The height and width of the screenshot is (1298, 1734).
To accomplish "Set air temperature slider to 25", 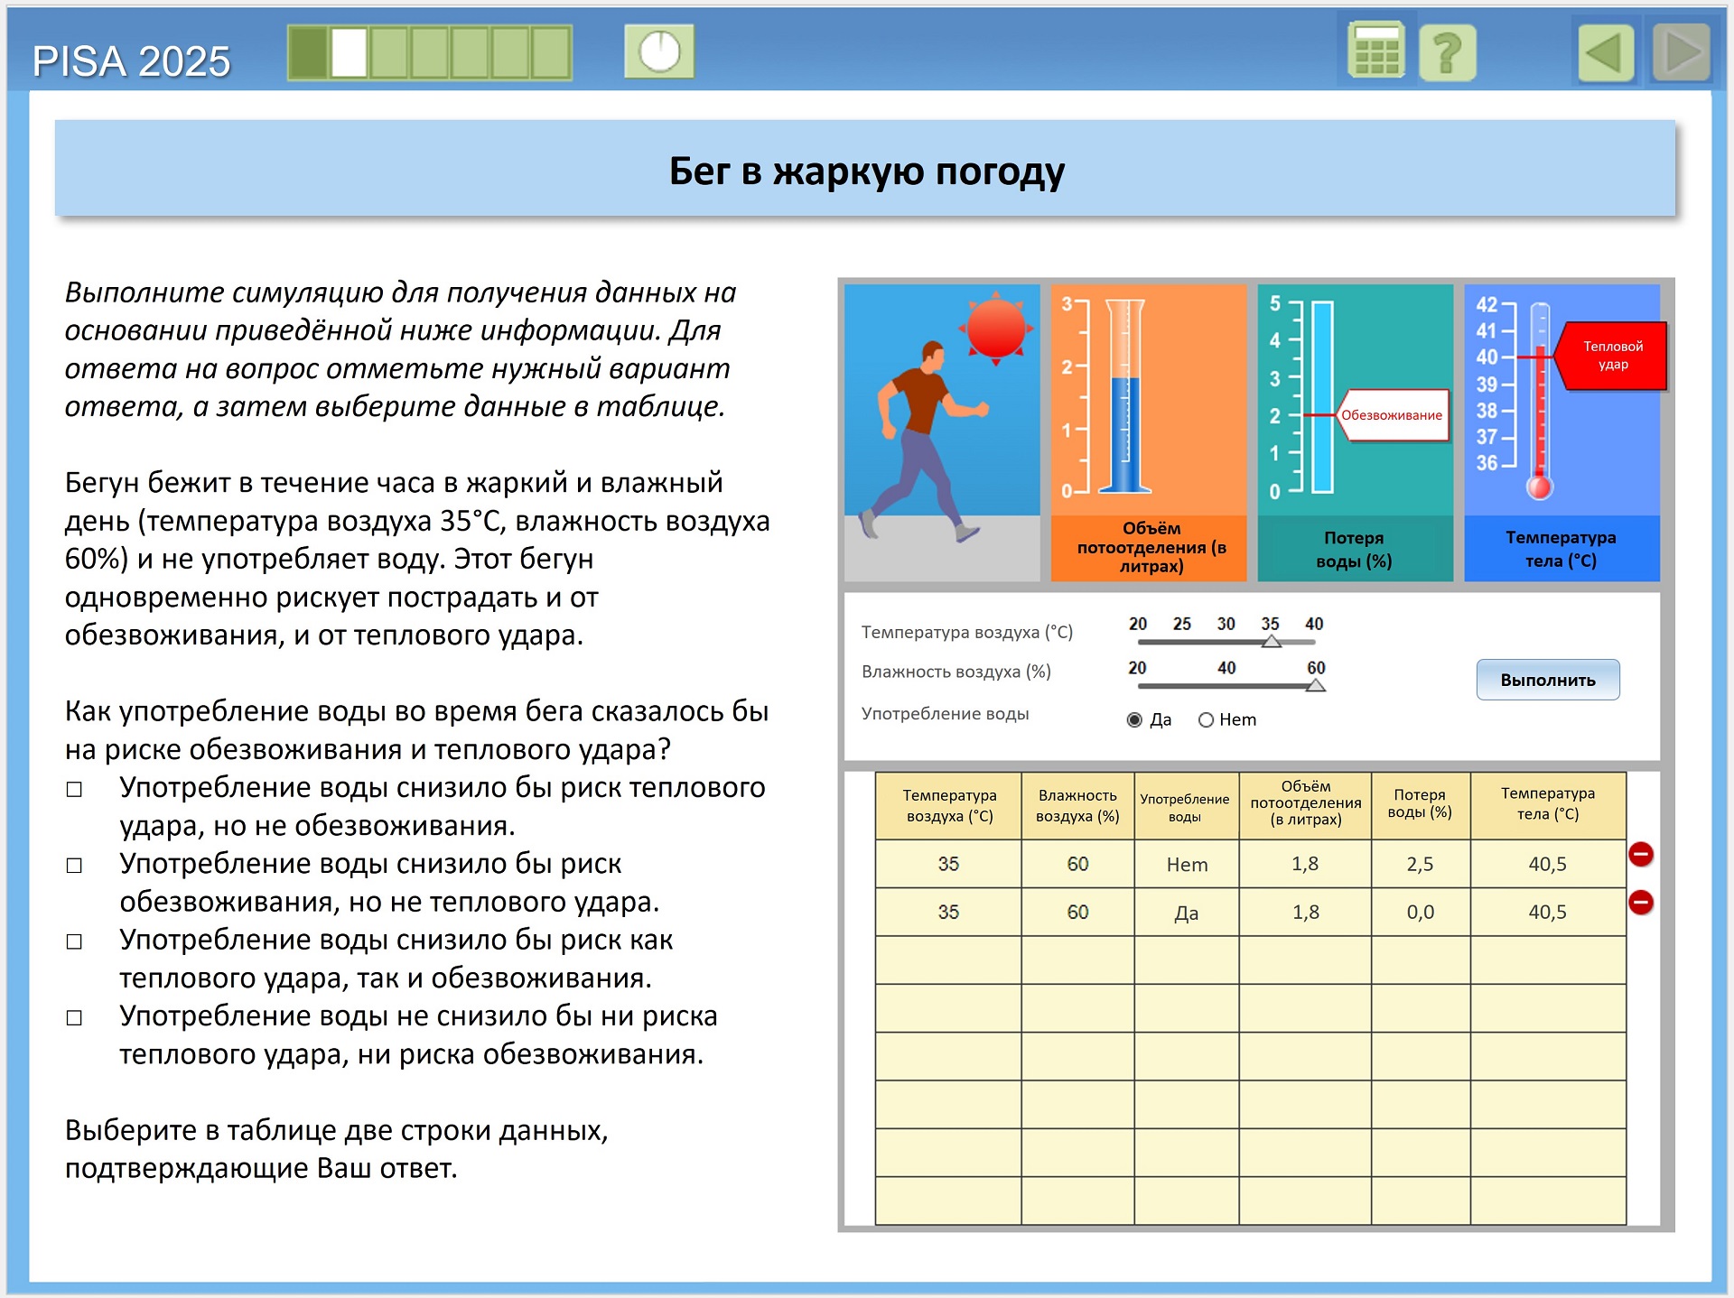I will pyautogui.click(x=1181, y=642).
